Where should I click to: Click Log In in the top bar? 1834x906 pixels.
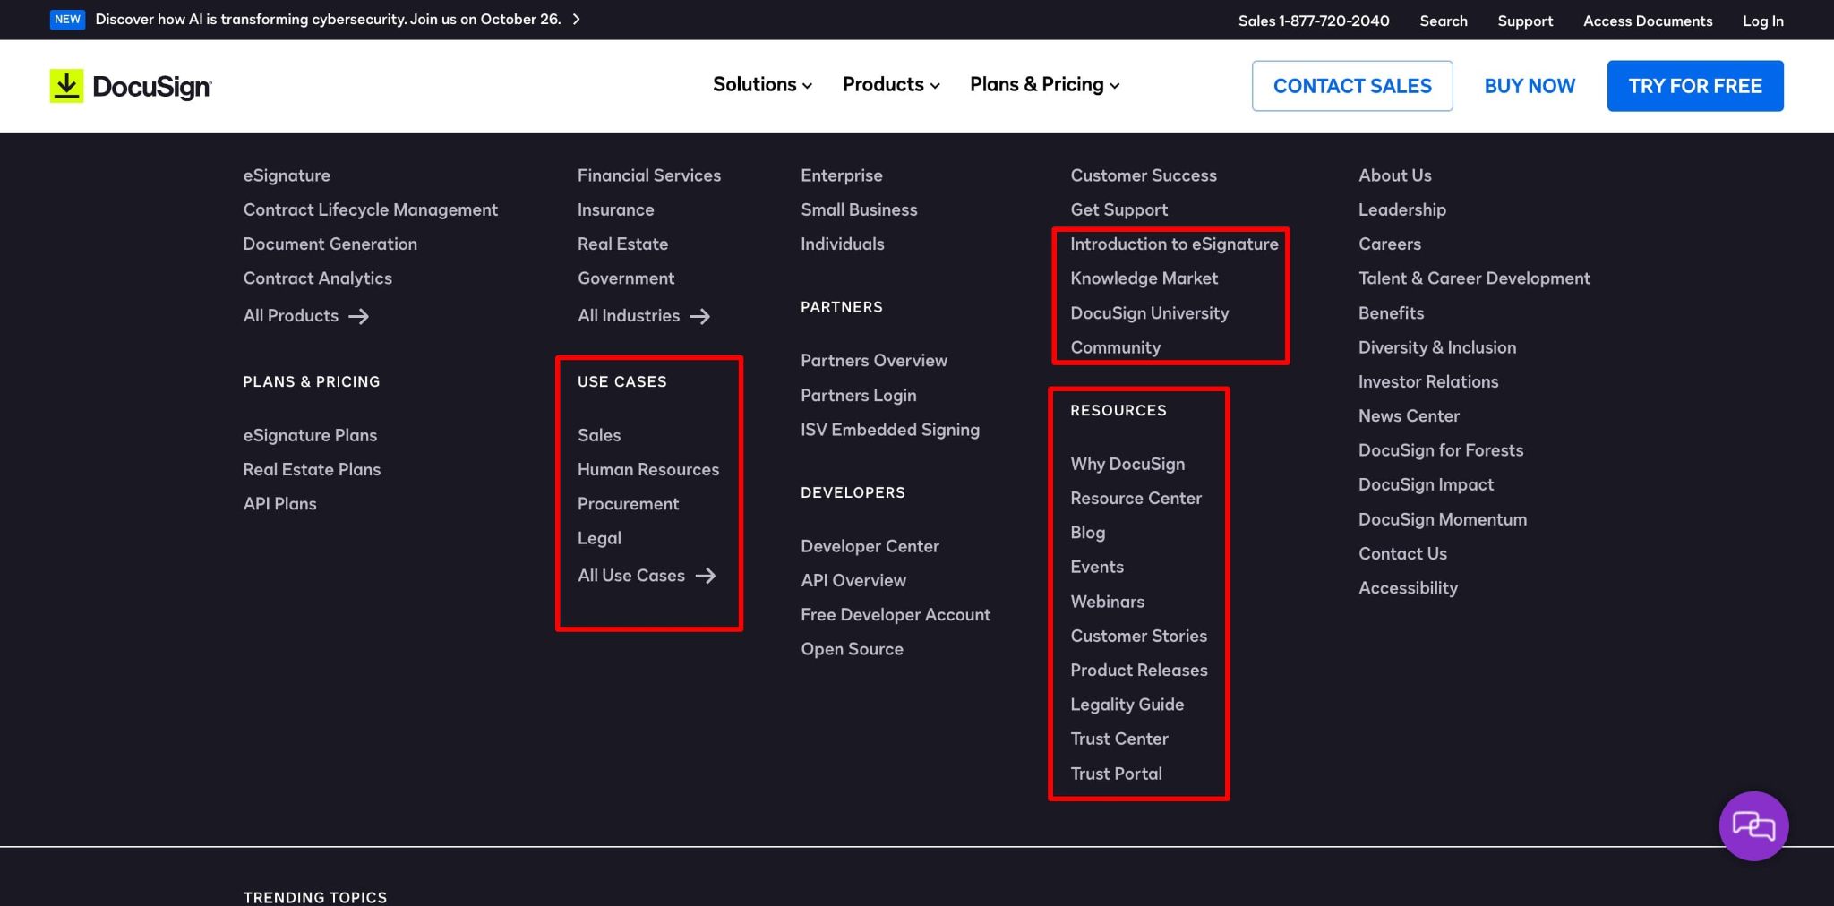point(1761,21)
